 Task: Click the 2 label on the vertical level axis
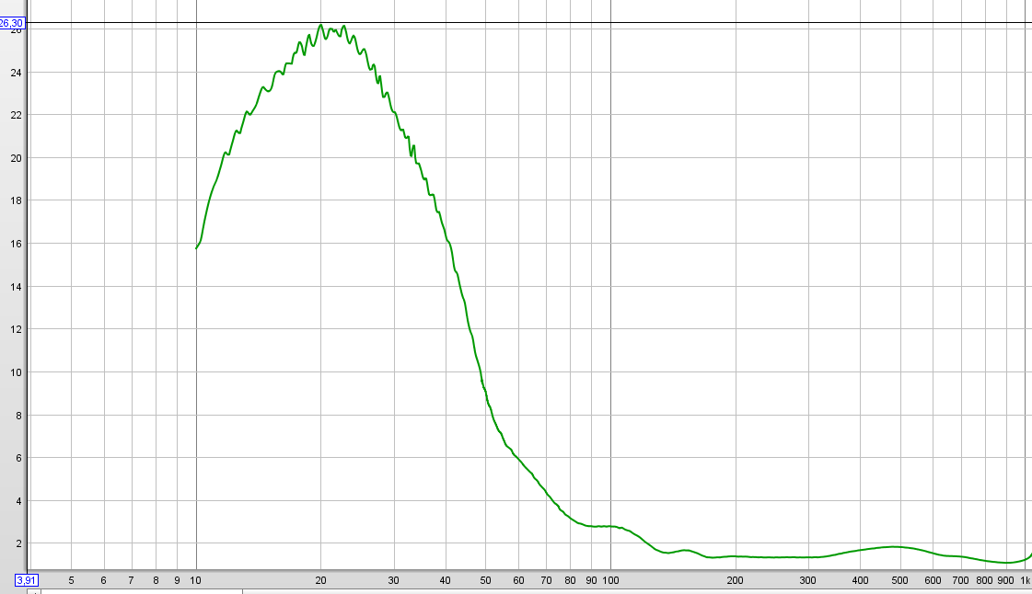point(18,543)
